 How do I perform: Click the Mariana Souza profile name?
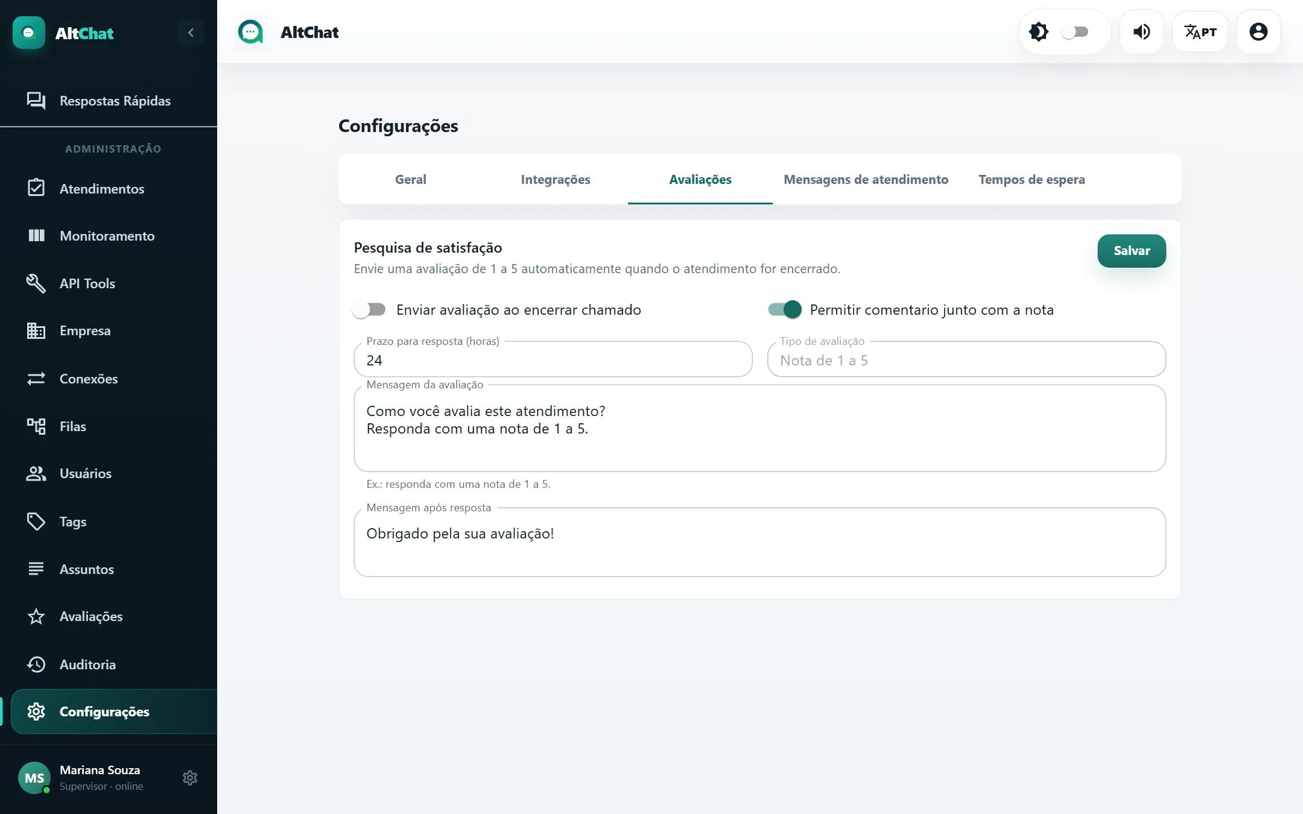tap(100, 770)
